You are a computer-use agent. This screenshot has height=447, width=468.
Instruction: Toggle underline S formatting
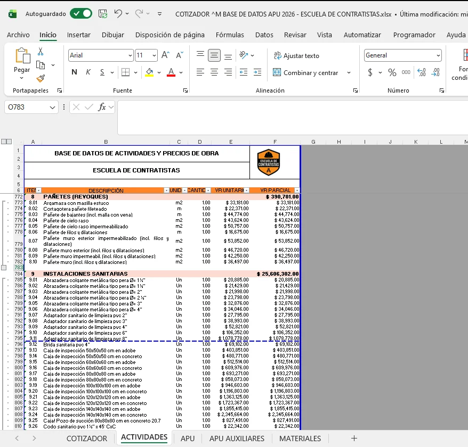point(102,72)
